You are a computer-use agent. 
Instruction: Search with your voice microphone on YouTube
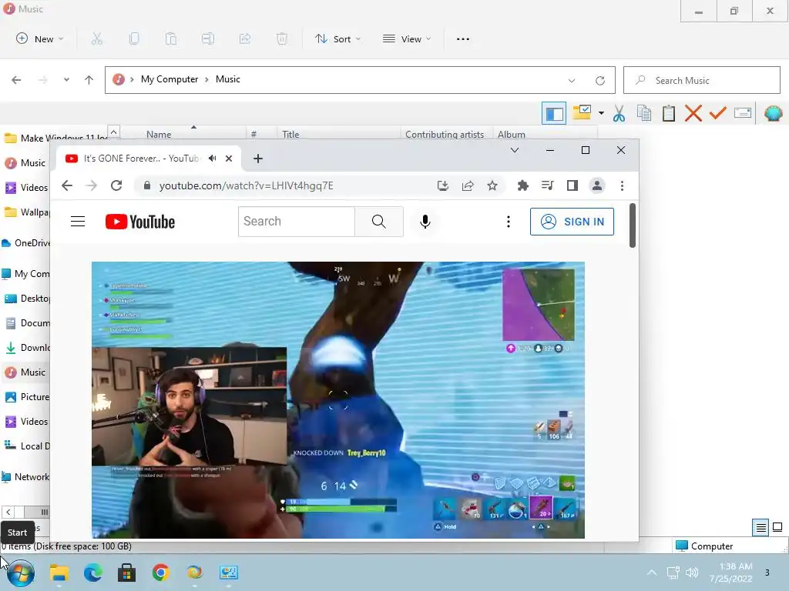(425, 222)
